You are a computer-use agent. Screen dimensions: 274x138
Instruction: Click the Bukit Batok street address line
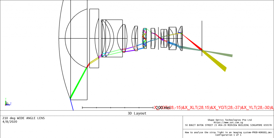click(228, 125)
